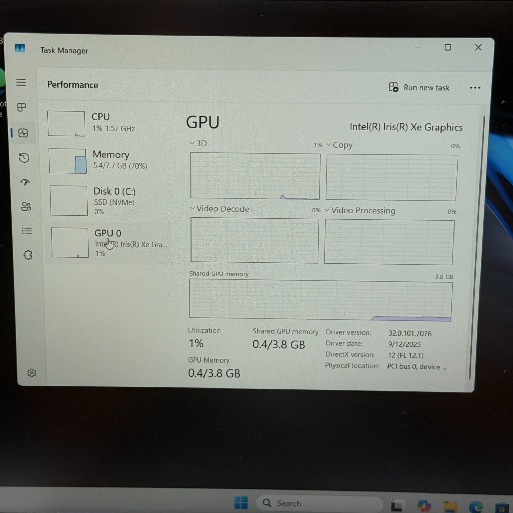
Task: Open the Video Processing engine dropdown
Action: point(360,210)
